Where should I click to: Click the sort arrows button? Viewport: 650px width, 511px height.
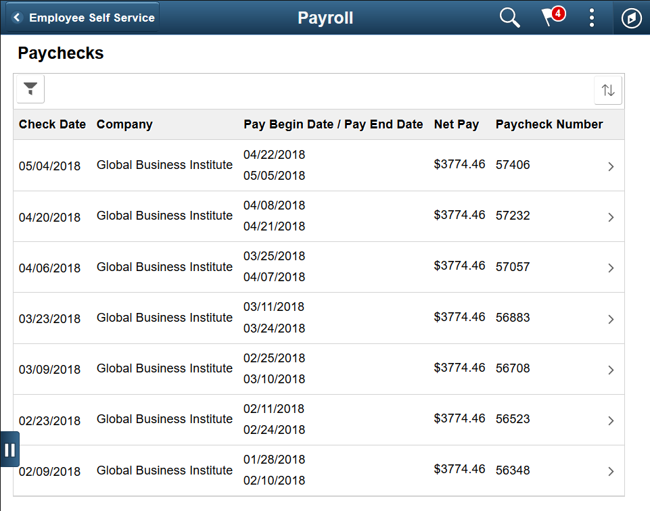pyautogui.click(x=608, y=90)
